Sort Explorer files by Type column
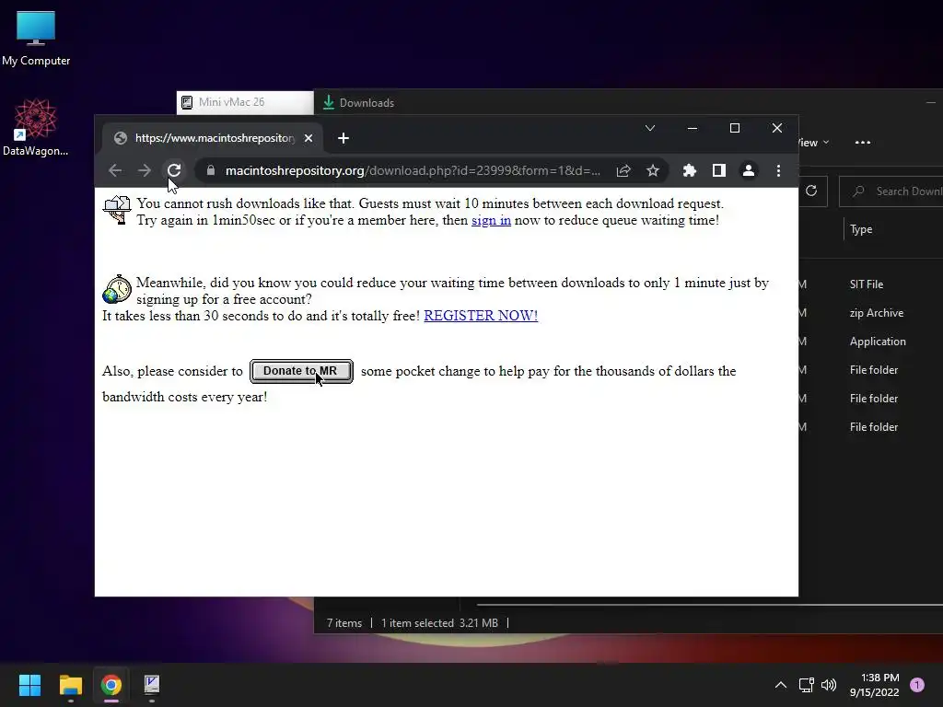 tap(861, 229)
